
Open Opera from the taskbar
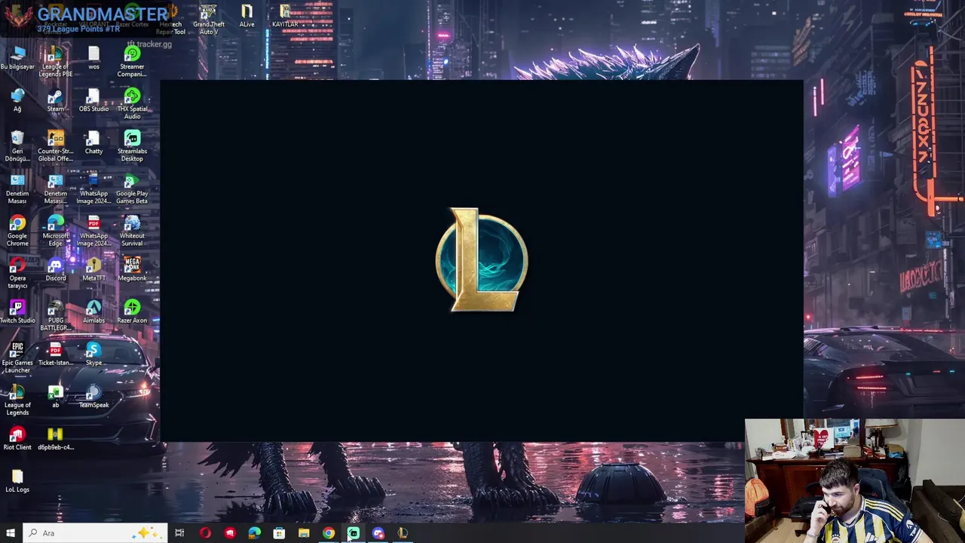point(204,533)
